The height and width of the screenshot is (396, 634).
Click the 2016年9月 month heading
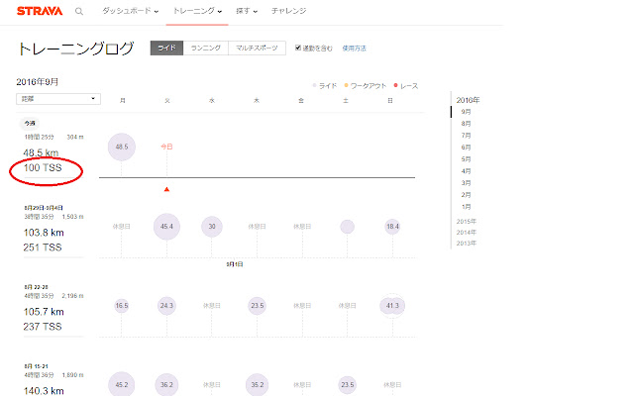point(38,82)
